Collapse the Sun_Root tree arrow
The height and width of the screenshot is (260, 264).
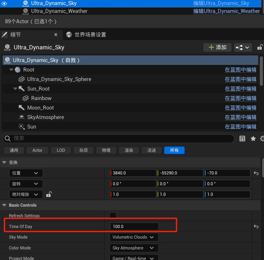[x=15, y=89]
